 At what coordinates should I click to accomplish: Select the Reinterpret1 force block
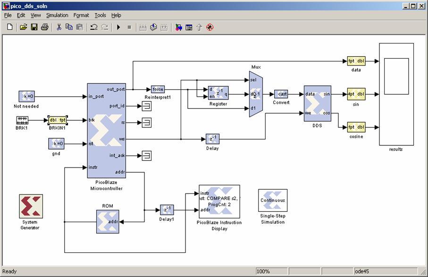pos(158,89)
